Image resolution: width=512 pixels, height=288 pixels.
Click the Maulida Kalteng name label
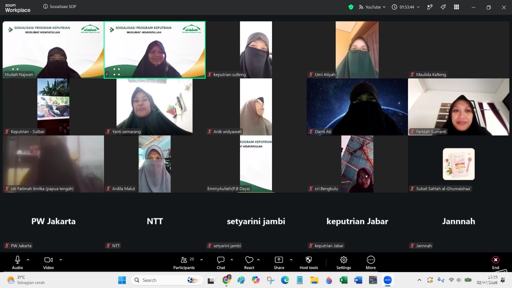[x=431, y=75]
